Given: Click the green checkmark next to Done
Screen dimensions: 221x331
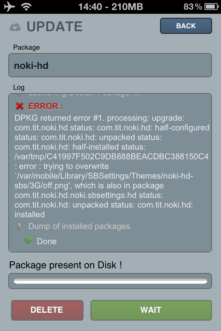Looking at the screenshot, I should coord(29,240).
